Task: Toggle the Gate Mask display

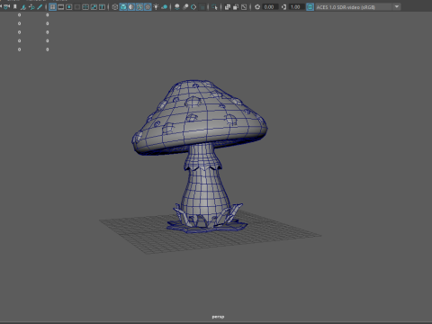Action: click(x=77, y=6)
